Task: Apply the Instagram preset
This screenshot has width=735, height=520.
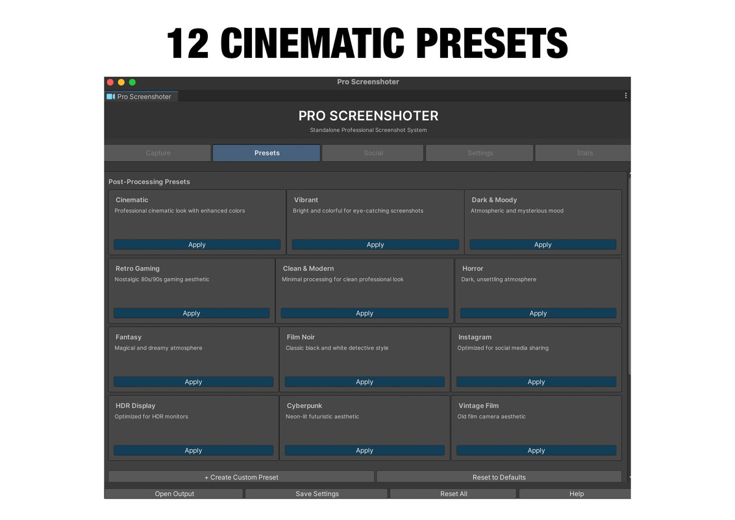Action: point(536,382)
